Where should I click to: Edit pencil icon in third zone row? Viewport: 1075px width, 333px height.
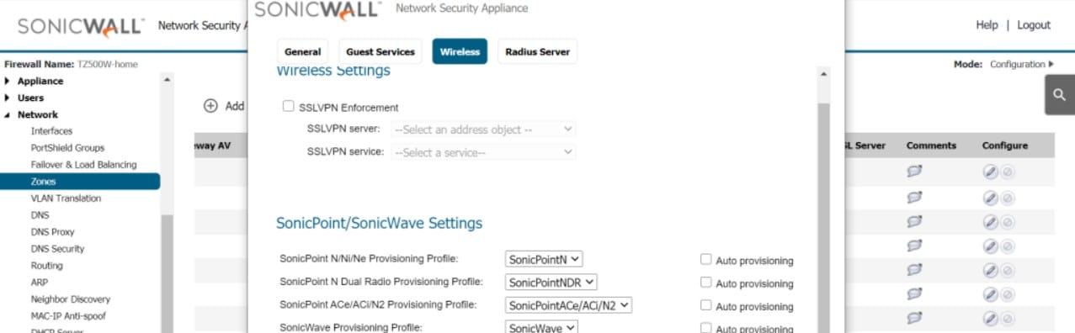coord(991,221)
